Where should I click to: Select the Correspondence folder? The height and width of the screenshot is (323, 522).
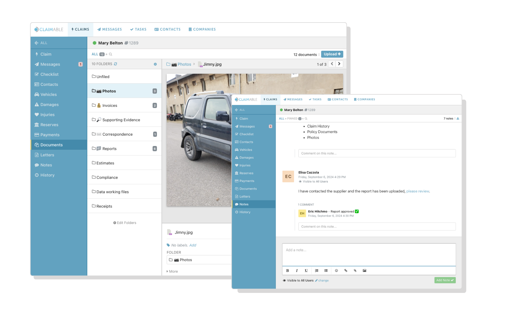tap(124, 134)
